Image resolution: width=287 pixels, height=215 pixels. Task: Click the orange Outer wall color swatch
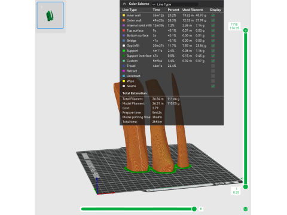coord(124,20)
